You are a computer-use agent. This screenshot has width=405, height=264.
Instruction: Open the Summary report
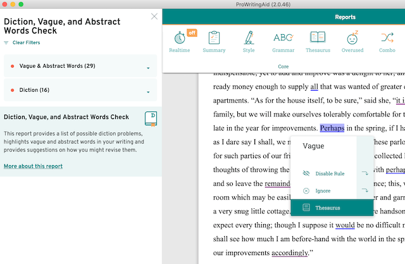pyautogui.click(x=214, y=42)
